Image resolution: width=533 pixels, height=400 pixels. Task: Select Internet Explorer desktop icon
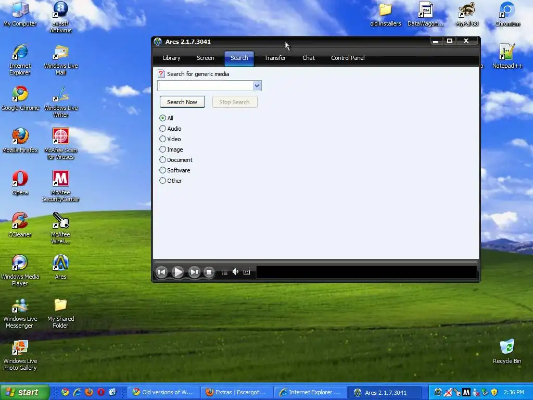[20, 59]
